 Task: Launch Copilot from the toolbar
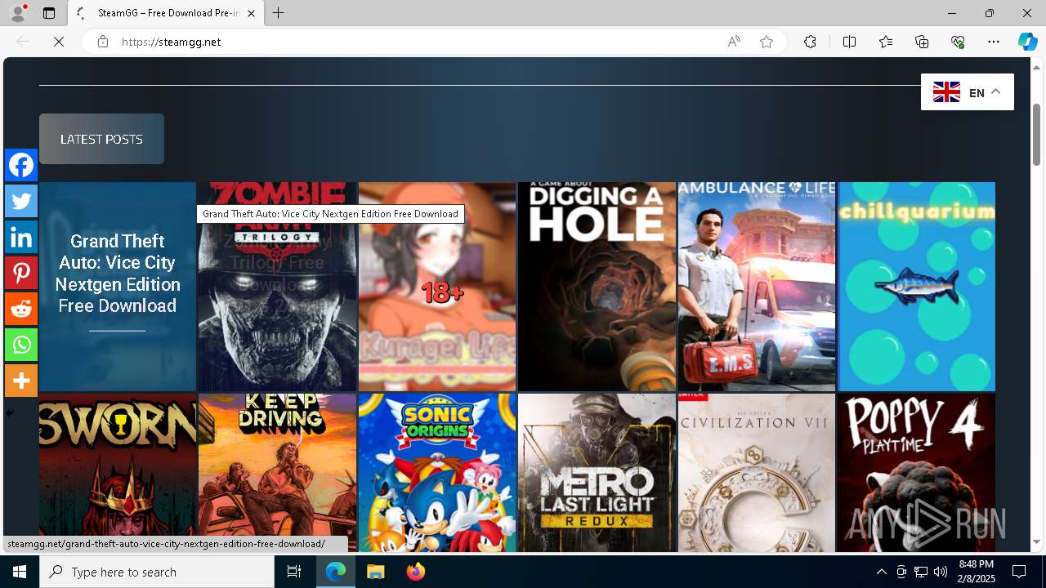coord(1027,42)
